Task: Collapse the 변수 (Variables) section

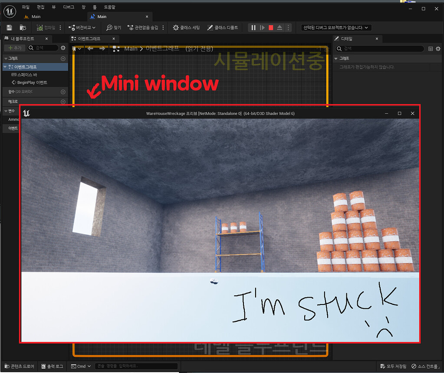Action: (6, 111)
